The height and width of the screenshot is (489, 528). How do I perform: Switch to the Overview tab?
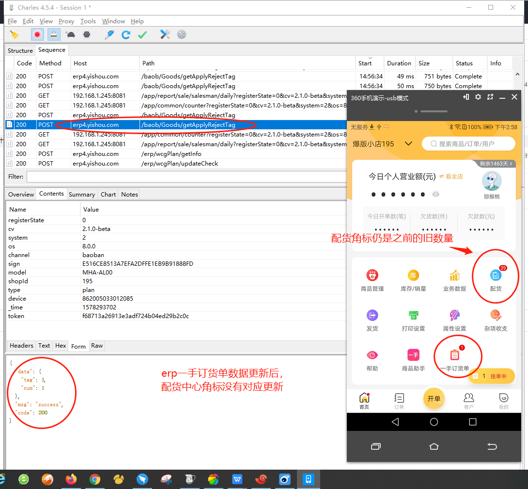click(x=21, y=195)
